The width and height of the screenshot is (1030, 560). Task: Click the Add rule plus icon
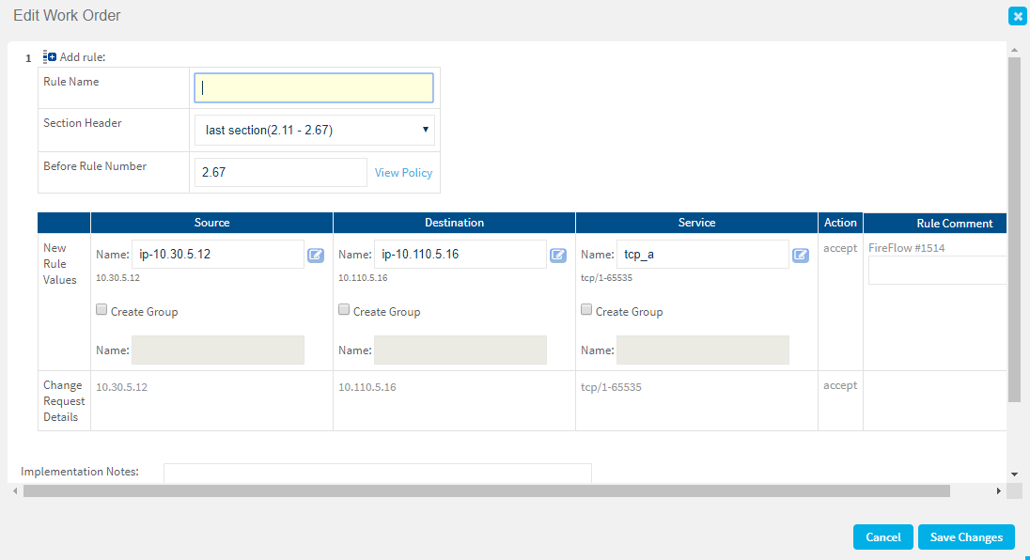tap(50, 57)
